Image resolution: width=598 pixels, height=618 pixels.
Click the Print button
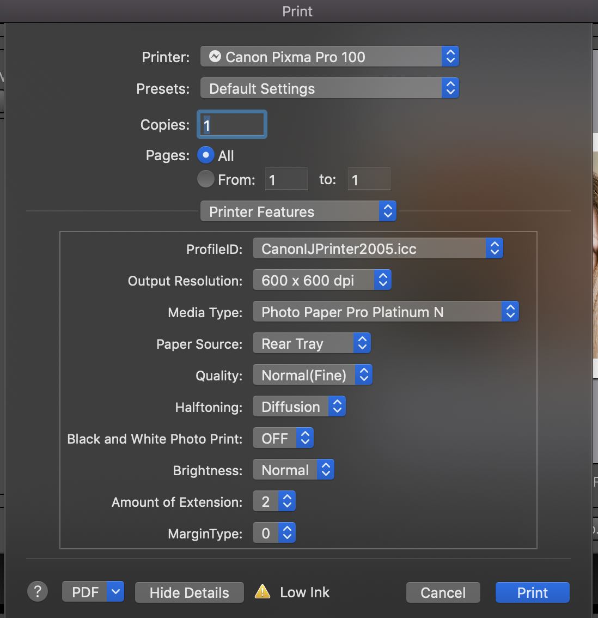click(532, 592)
